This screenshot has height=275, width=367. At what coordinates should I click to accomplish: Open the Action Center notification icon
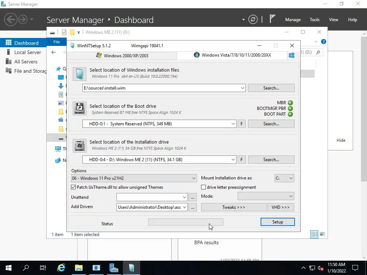click(355, 268)
